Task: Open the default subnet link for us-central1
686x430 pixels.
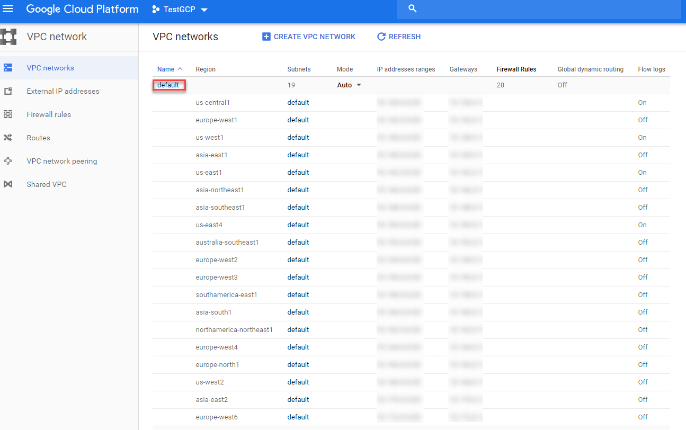Action: tap(298, 102)
